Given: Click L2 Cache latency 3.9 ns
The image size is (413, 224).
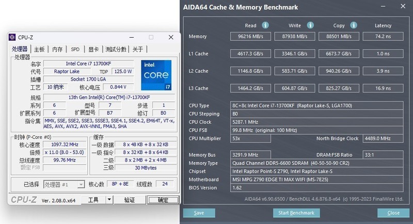Looking at the screenshot, I should (383, 71).
